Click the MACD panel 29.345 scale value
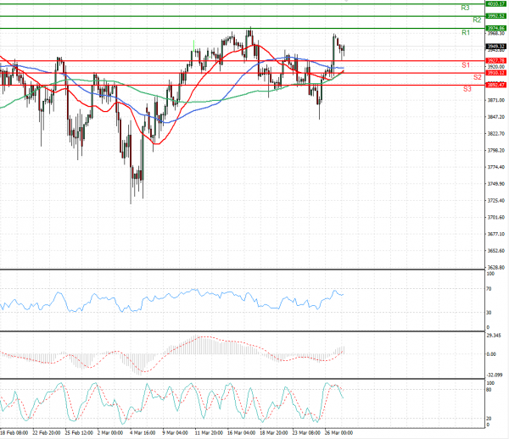 (494, 336)
